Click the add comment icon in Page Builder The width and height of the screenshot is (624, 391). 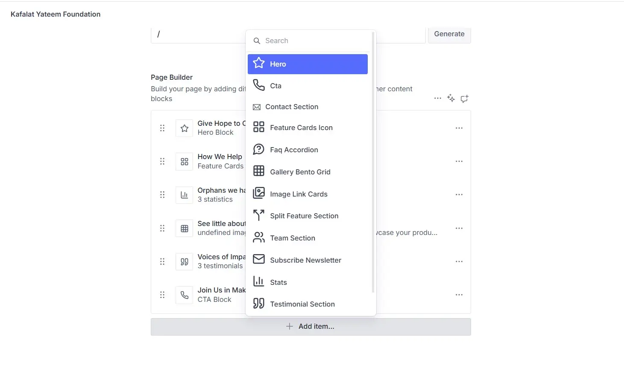coord(464,98)
